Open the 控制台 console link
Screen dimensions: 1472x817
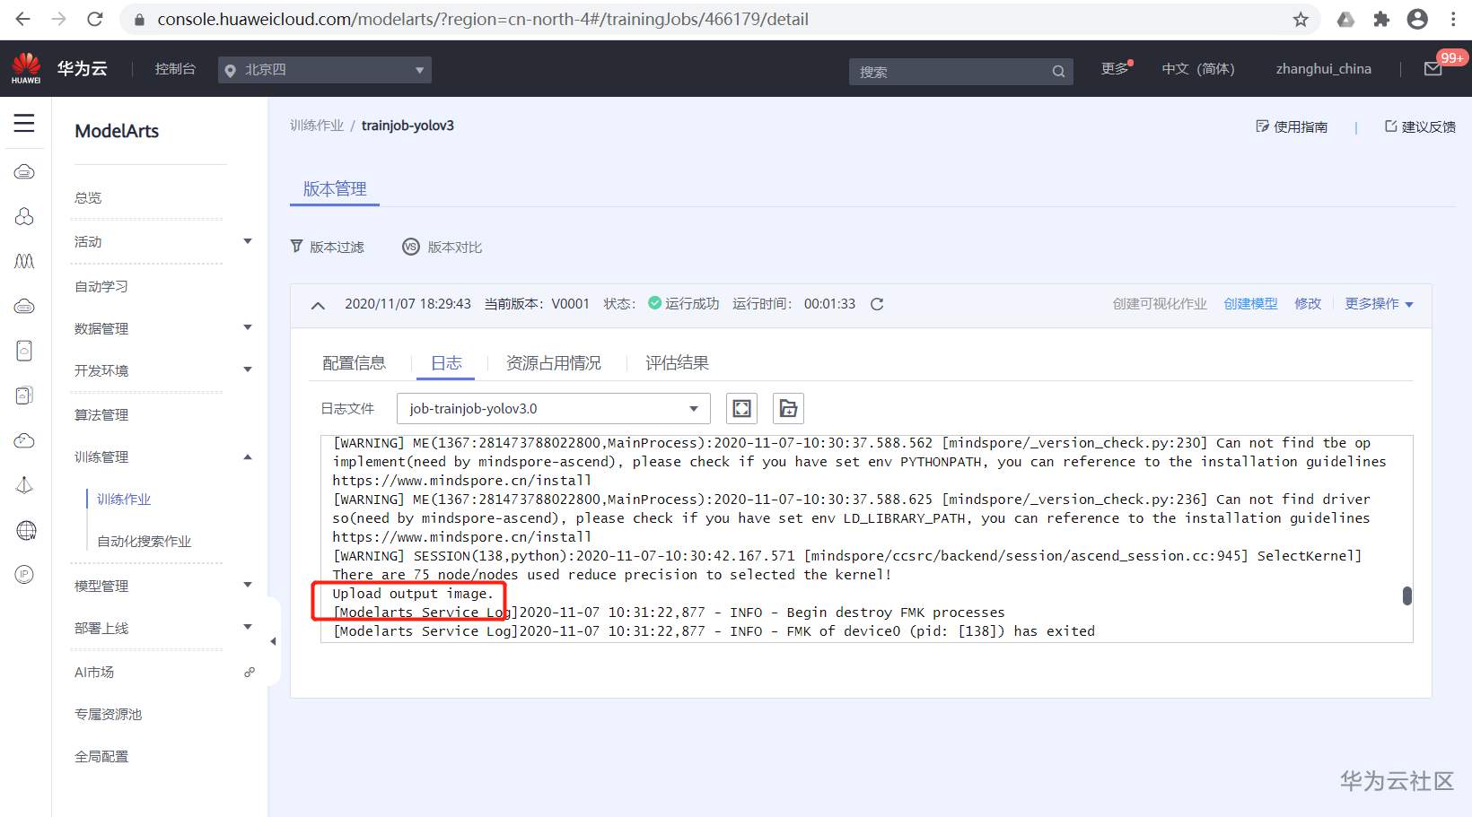click(x=175, y=69)
